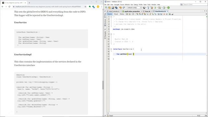
Task: Click the last chart icon in editor toolbar
Action: point(172,14)
